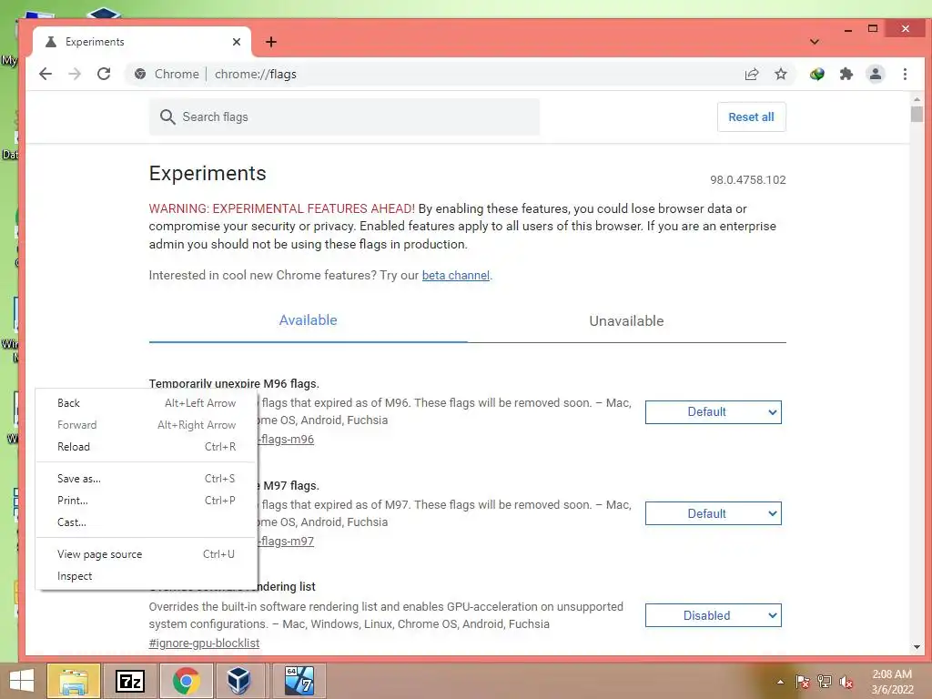932x699 pixels.
Task: Go back using the browser back arrow
Action: tap(46, 74)
